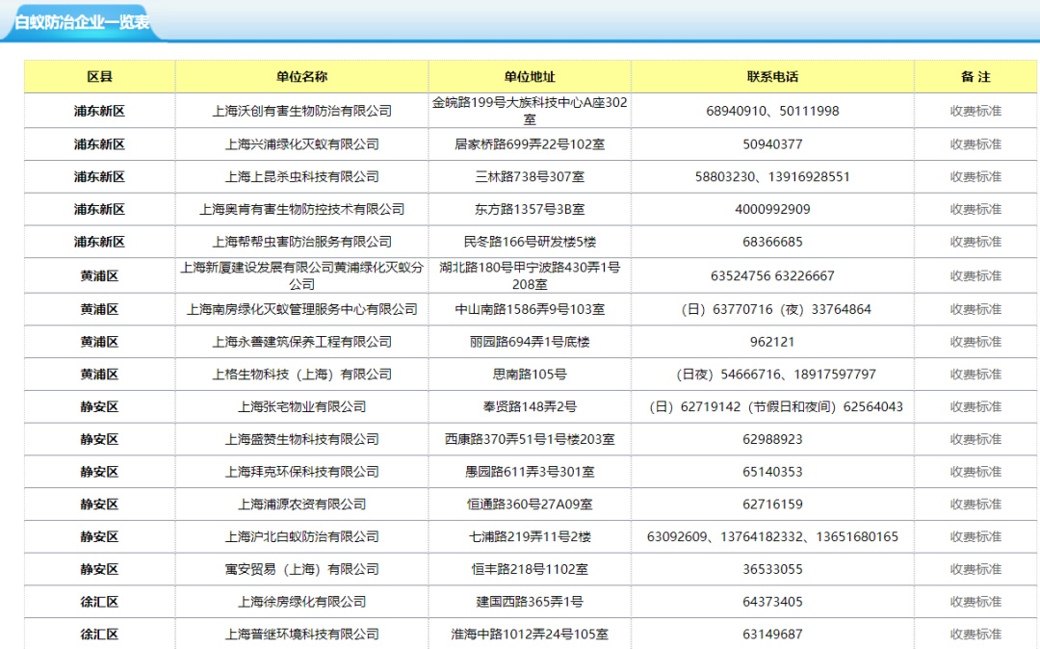Select company name 上海奥肯有害生物防控技术有限公司
The width and height of the screenshot is (1040, 649).
click(301, 209)
